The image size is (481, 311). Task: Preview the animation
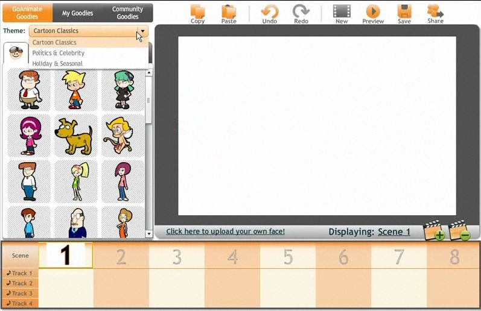(x=373, y=14)
